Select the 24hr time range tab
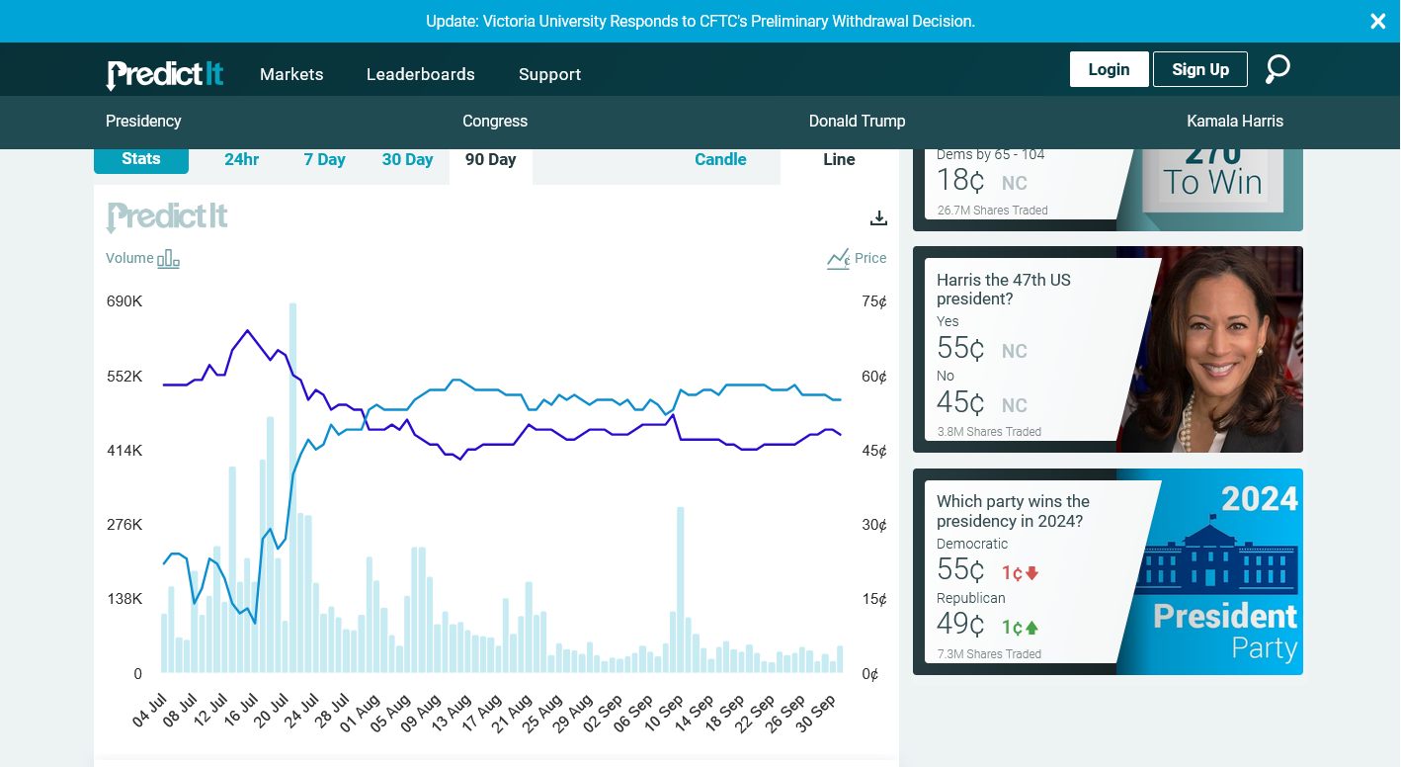 tap(241, 160)
